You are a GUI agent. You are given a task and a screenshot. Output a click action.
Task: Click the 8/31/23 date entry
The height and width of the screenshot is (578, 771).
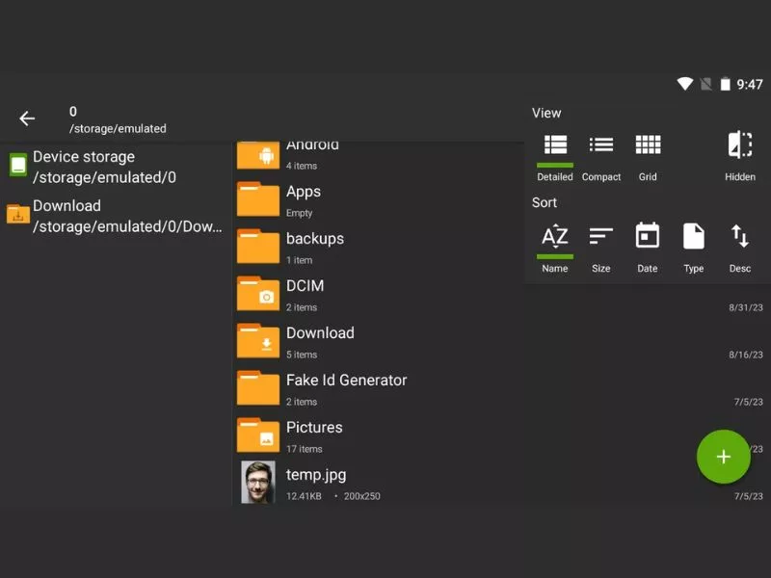point(746,307)
